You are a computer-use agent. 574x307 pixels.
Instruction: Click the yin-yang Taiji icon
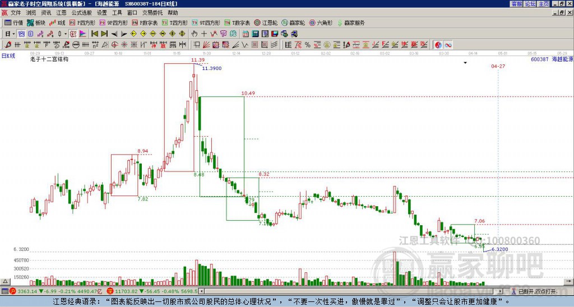[x=438, y=44]
